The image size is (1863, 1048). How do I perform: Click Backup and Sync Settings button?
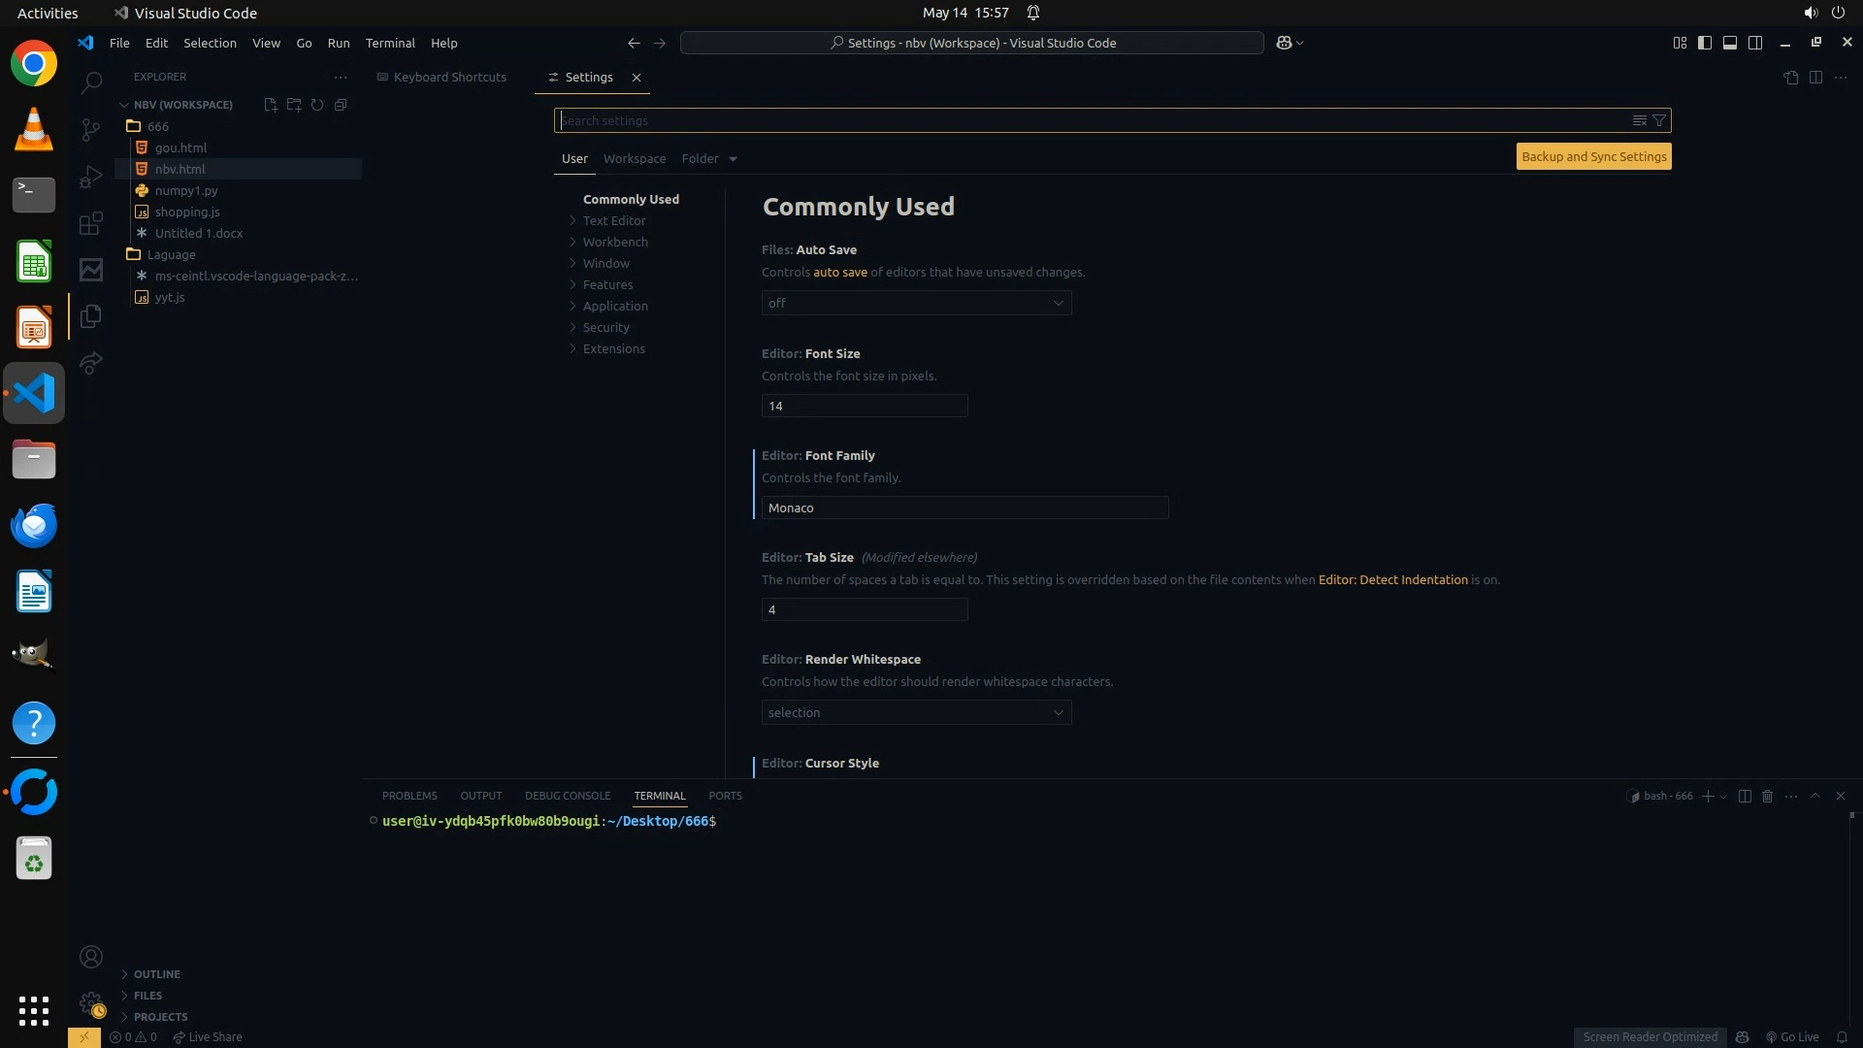point(1593,157)
